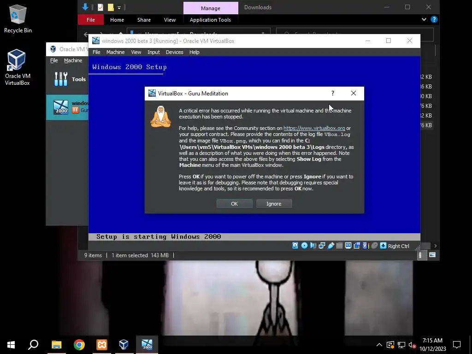Open the VM window Input menu
Image resolution: width=472 pixels, height=354 pixels.
tap(153, 52)
